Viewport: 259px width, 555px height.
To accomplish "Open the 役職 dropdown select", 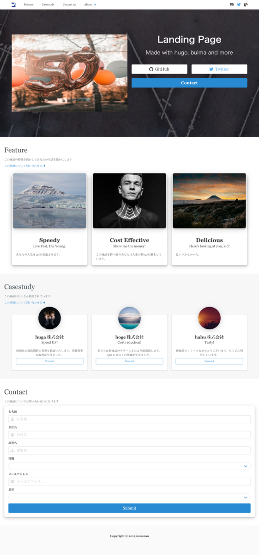I will pos(129,466).
